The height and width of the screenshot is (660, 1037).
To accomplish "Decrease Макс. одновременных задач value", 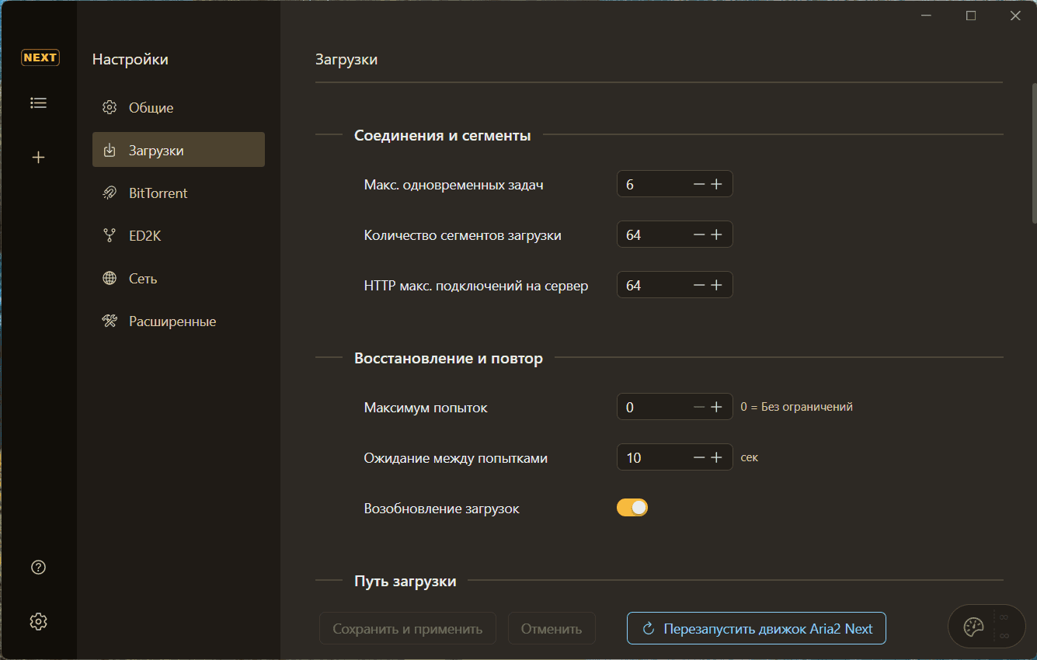I will (699, 185).
